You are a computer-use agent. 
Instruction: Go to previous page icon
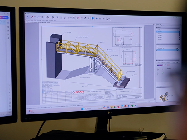[x=100, y=19]
